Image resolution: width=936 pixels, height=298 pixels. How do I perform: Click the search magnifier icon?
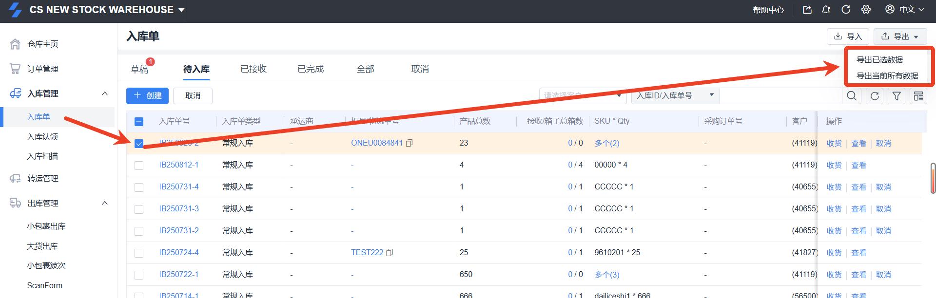tap(852, 96)
